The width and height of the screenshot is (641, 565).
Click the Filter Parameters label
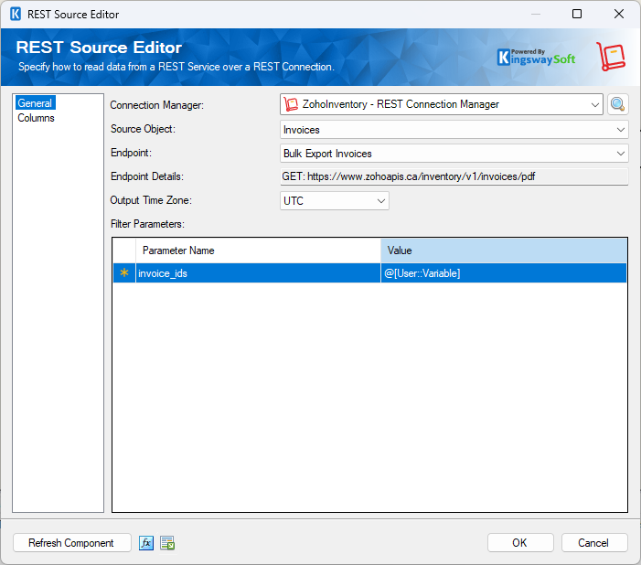click(147, 224)
